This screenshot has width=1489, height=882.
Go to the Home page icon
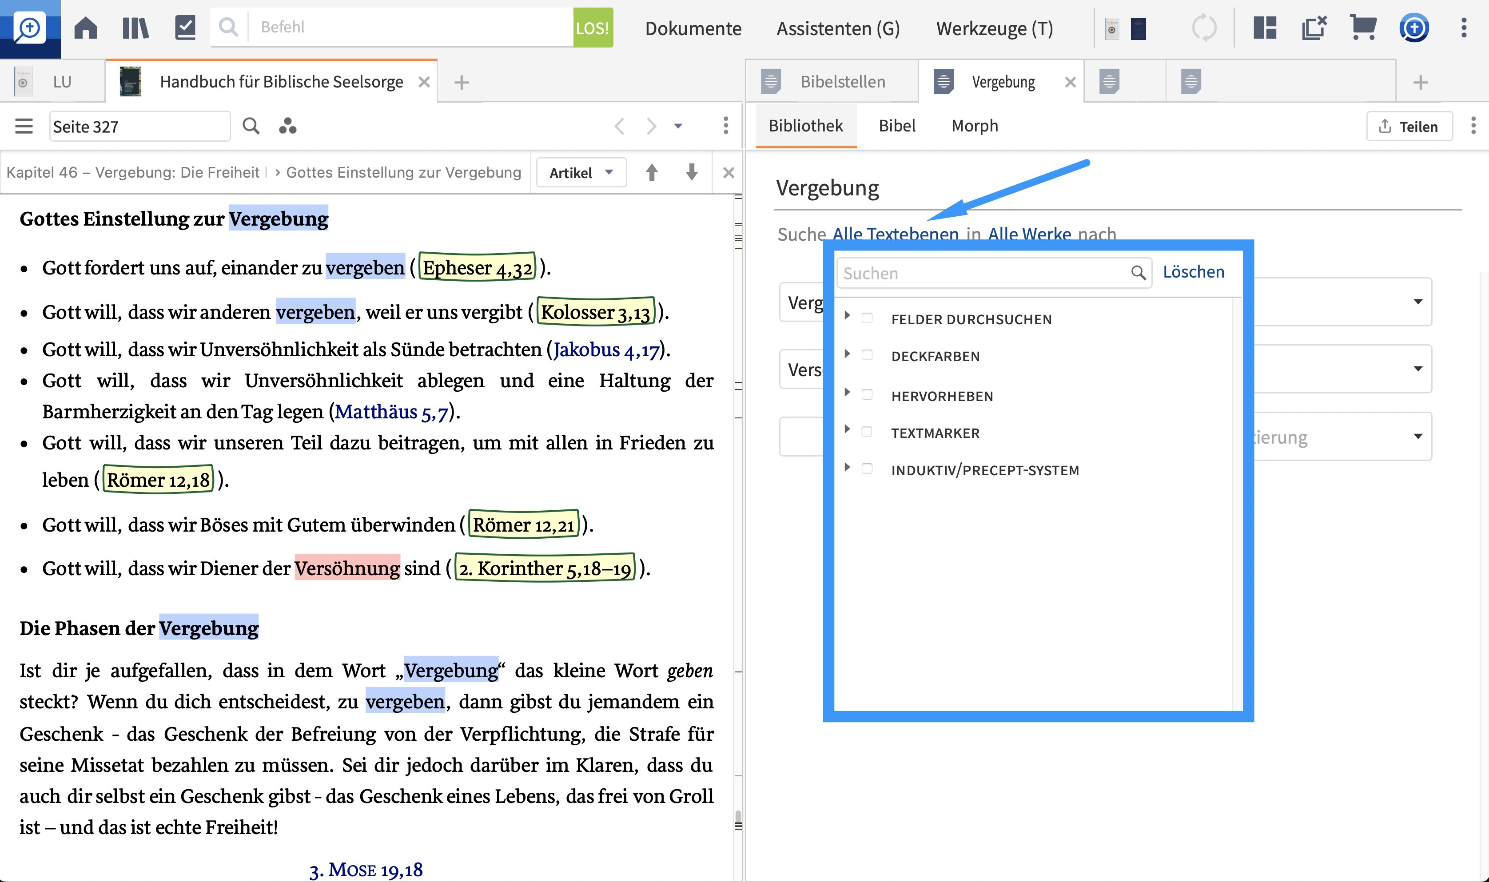[x=86, y=28]
